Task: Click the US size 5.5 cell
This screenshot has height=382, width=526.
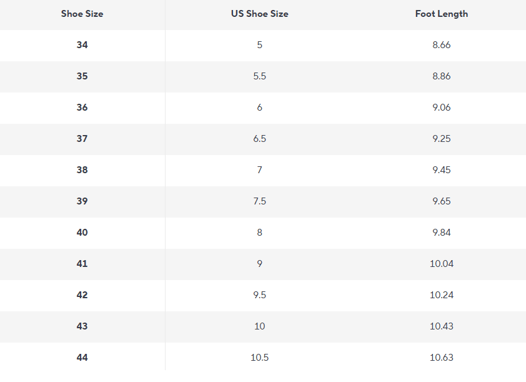Action: click(x=260, y=76)
